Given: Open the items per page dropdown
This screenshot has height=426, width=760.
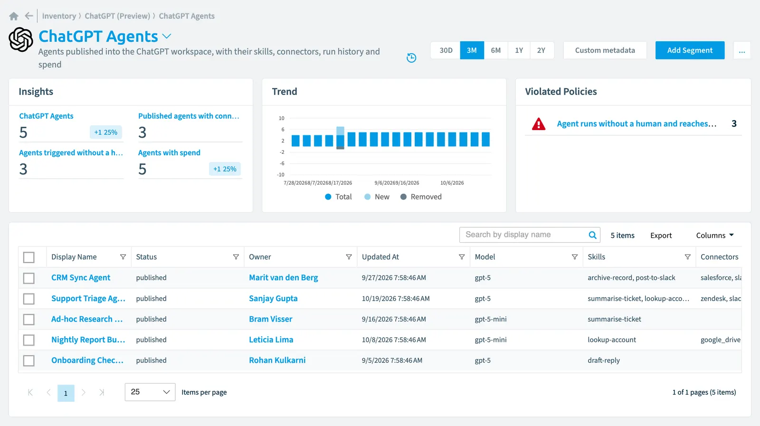Looking at the screenshot, I should pos(150,392).
